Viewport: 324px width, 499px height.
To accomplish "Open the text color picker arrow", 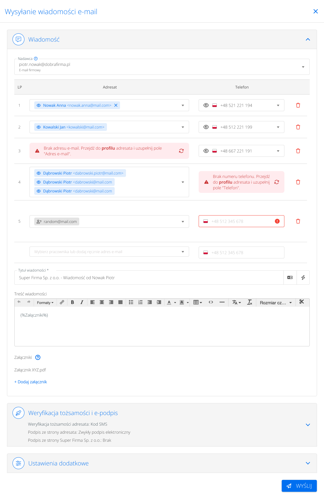I will [175, 303].
